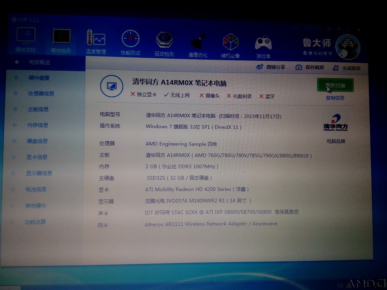
Task: Select 其他硬件 in the sidebar
Action: (36, 206)
